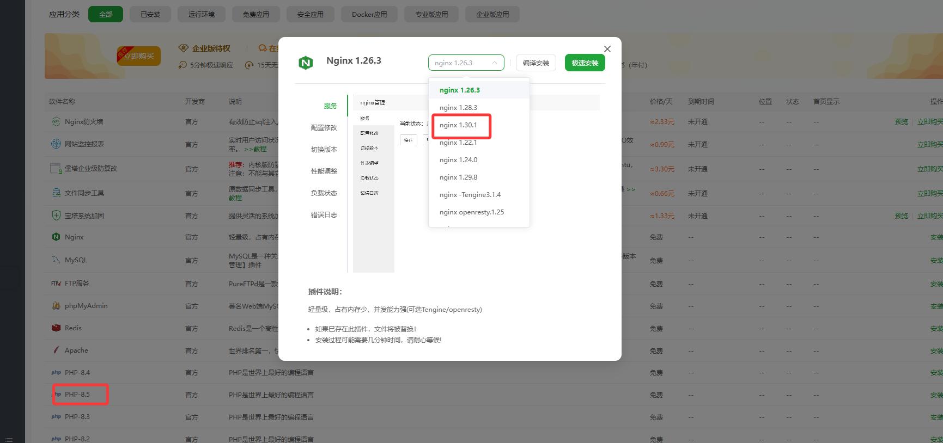Open the nginx 1.26.3 version combo box

click(x=466, y=63)
